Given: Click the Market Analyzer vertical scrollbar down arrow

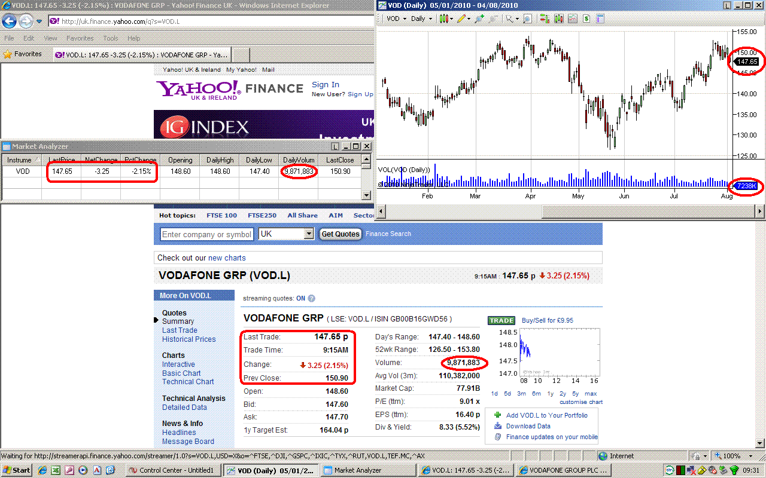Looking at the screenshot, I should click(367, 195).
